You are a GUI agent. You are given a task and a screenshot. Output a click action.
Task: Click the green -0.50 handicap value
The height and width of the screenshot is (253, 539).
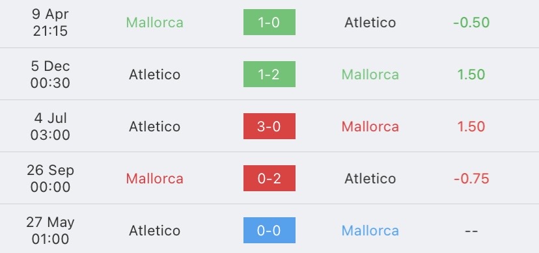[471, 23]
